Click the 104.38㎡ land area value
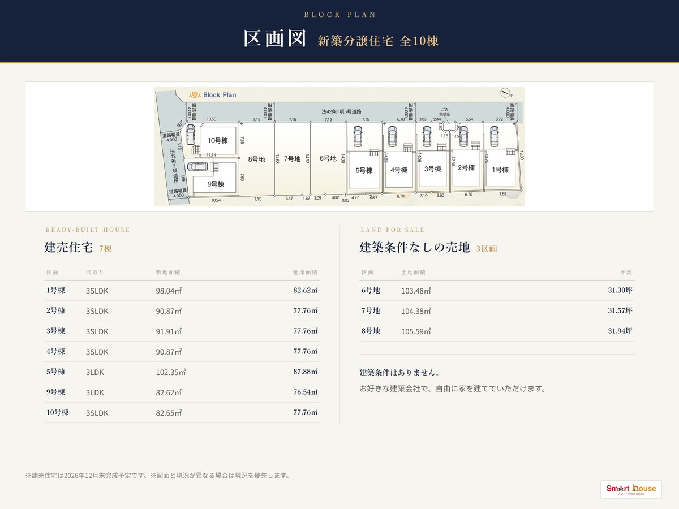The height and width of the screenshot is (509, 679). (x=416, y=311)
